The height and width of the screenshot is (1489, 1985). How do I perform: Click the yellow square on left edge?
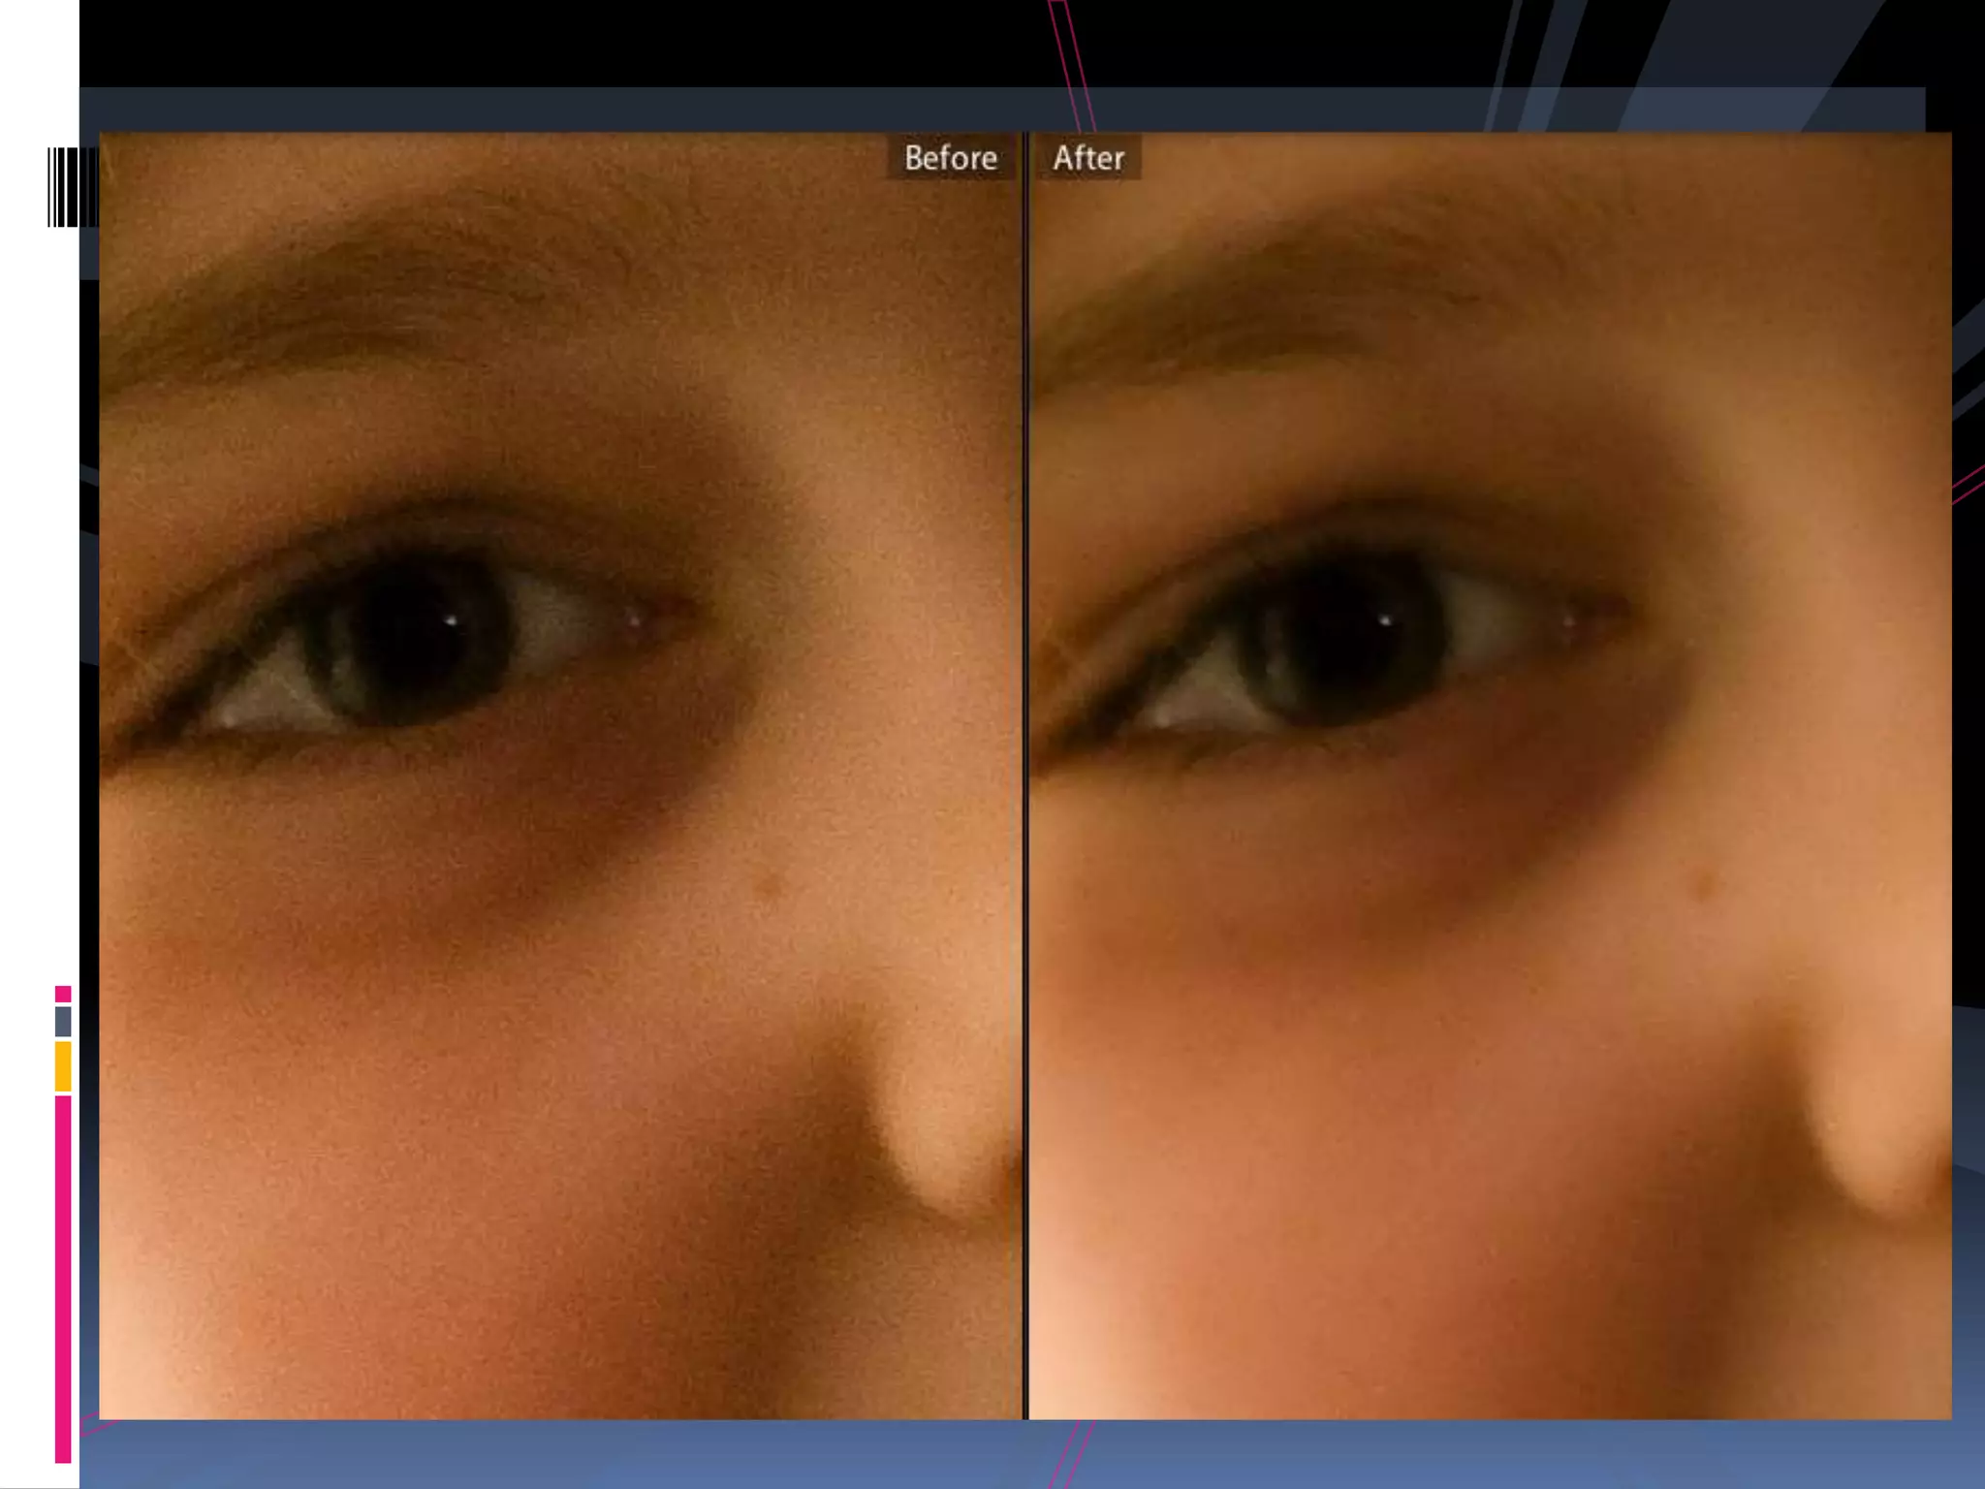coord(63,1065)
